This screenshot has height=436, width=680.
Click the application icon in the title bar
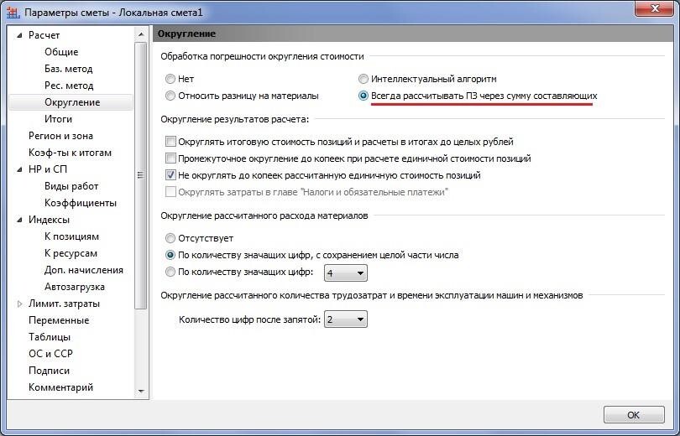(13, 12)
